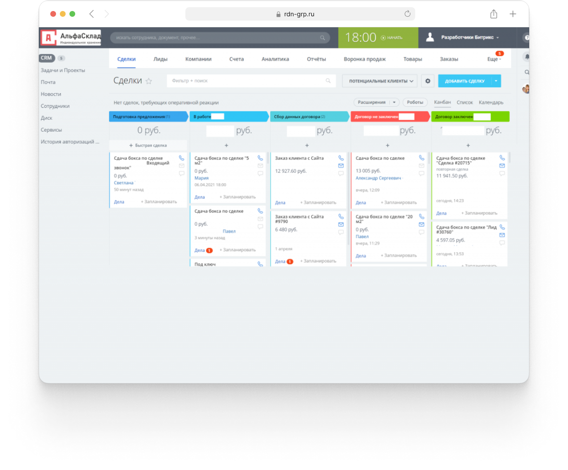Image resolution: width=568 pixels, height=470 pixels.
Task: Click the Добавить сделку button
Action: pyautogui.click(x=464, y=81)
